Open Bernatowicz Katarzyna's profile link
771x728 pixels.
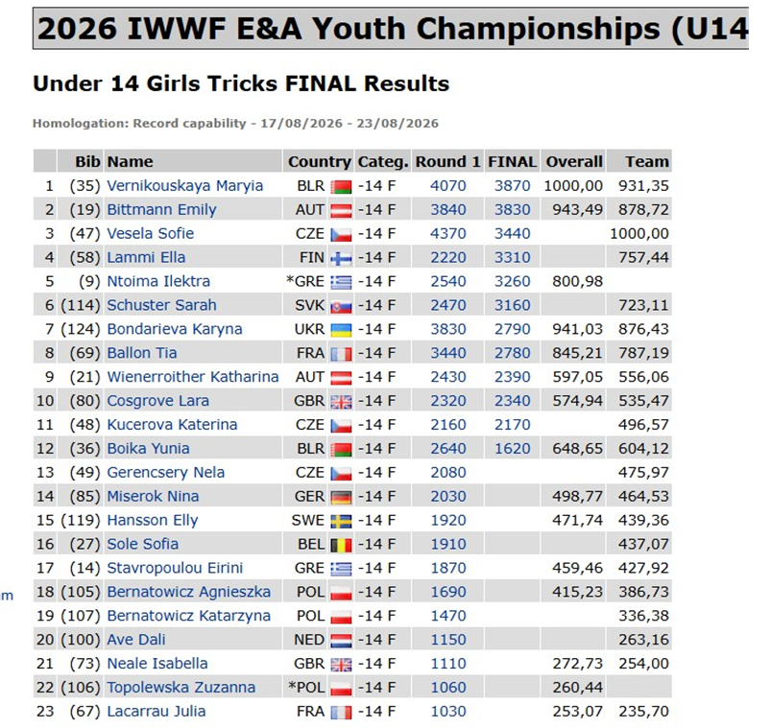point(189,616)
